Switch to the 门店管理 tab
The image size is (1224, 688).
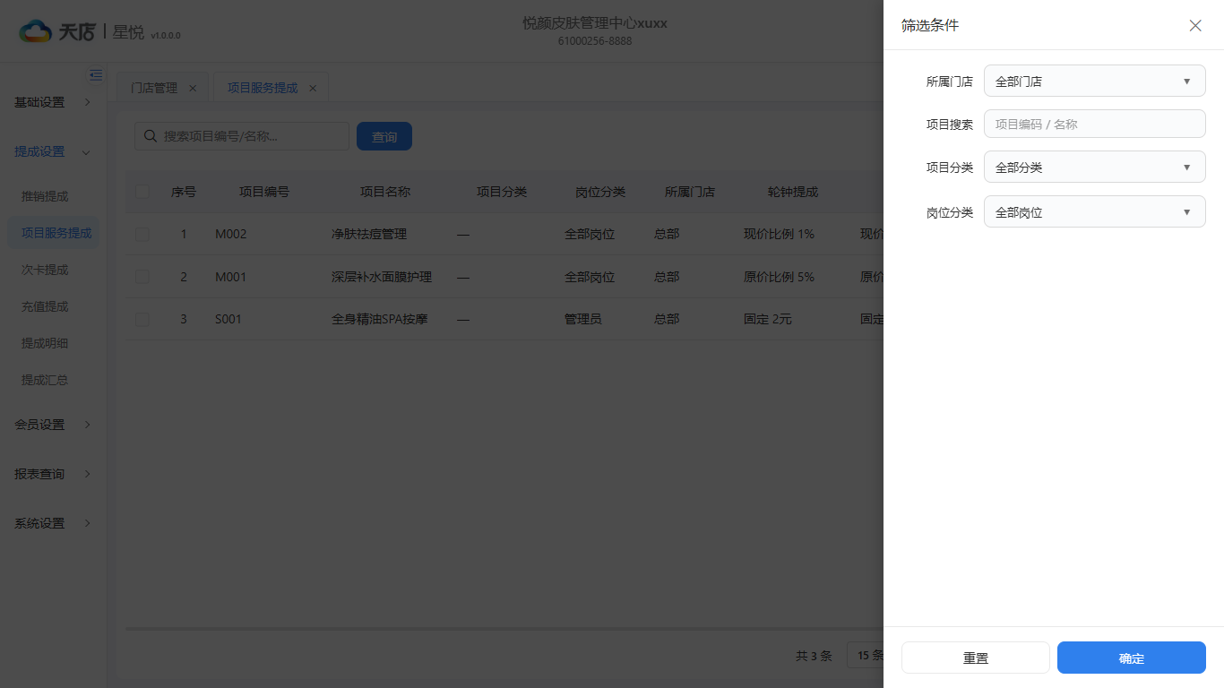point(154,88)
